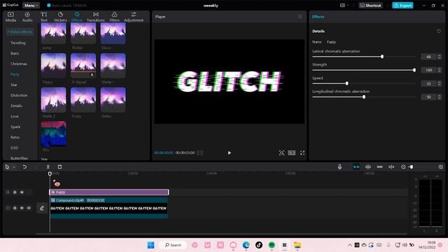Delete the selected clip with trash icon
The width and height of the screenshot is (448, 252).
pos(59,167)
